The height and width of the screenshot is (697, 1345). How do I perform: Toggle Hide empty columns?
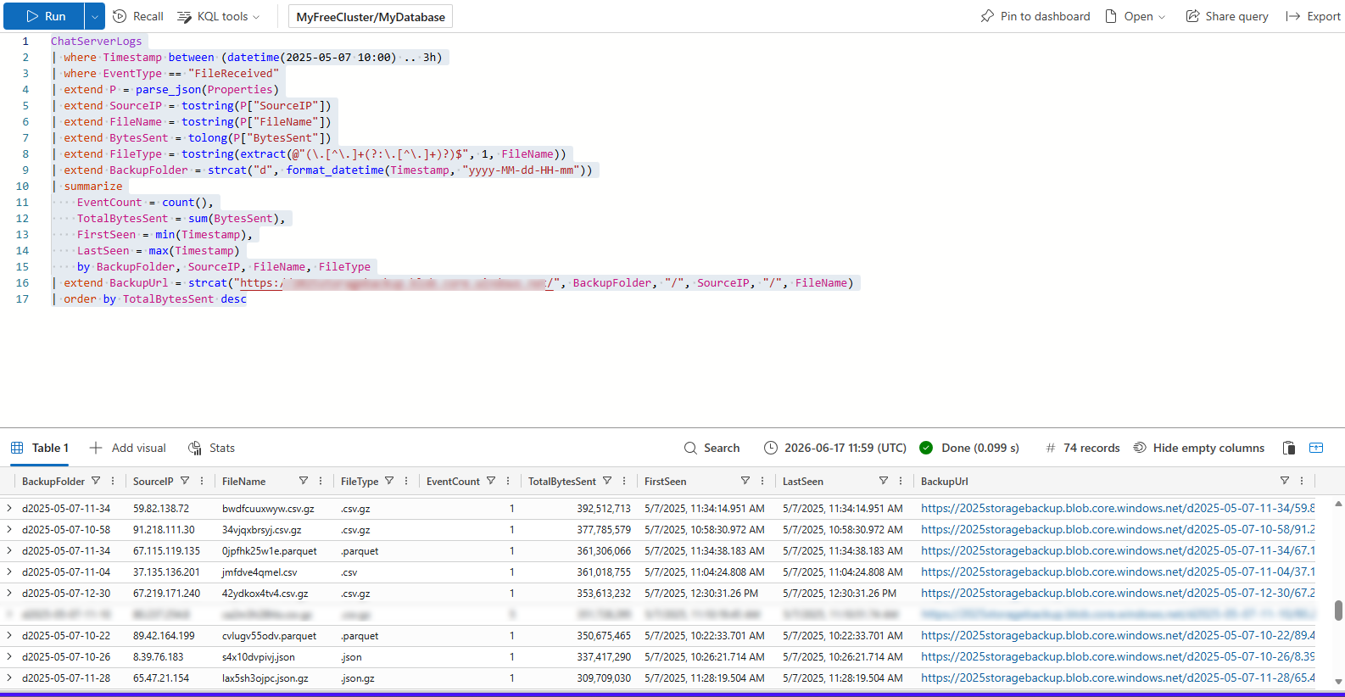pos(1199,448)
